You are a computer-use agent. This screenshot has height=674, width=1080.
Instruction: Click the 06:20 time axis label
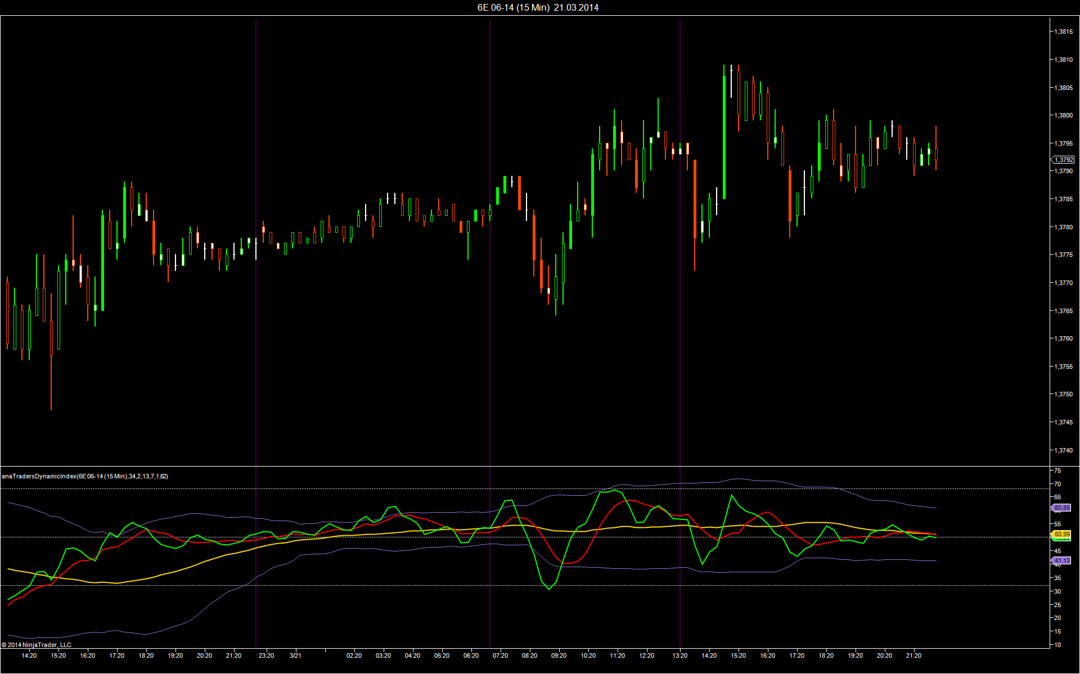pos(471,655)
